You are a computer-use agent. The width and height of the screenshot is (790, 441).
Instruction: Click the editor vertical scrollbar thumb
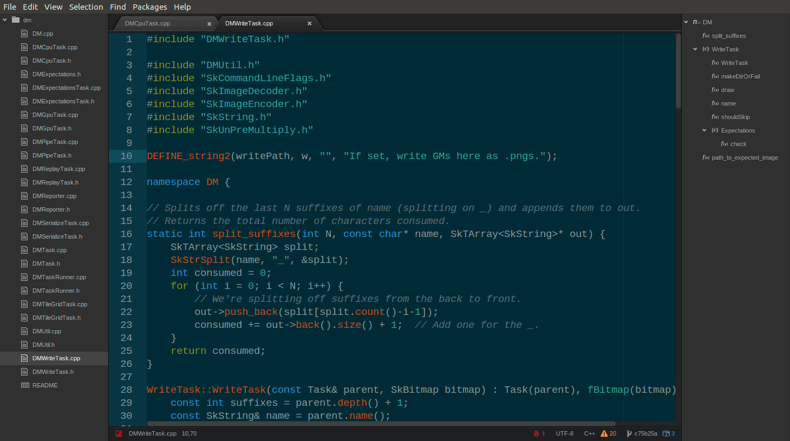point(678,70)
